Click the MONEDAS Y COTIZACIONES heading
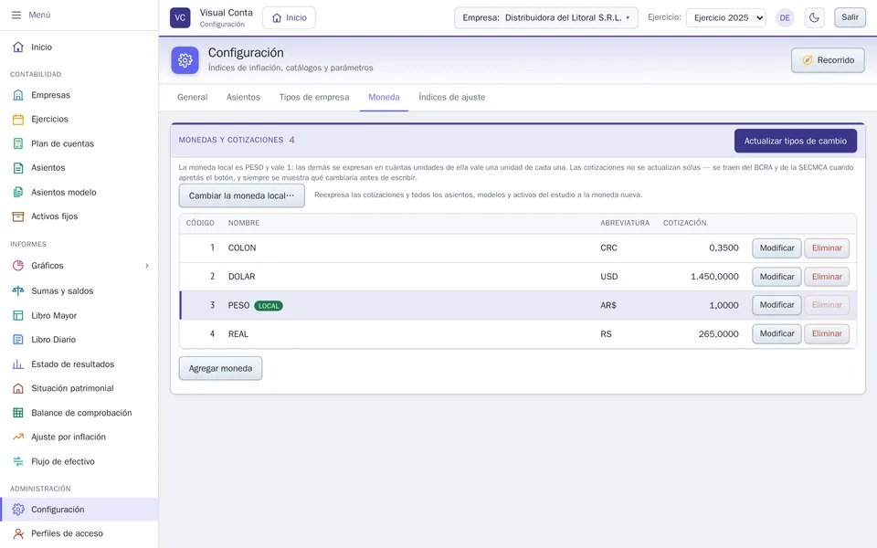Screen dimensions: 877x548 click(231, 140)
